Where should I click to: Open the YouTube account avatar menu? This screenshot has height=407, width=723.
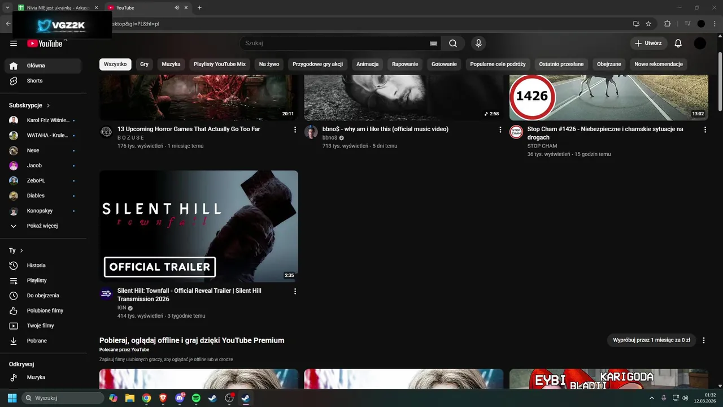pyautogui.click(x=700, y=44)
